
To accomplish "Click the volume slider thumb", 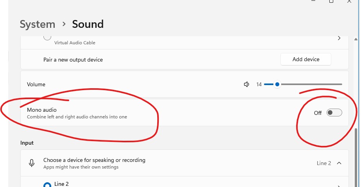I will (277, 84).
